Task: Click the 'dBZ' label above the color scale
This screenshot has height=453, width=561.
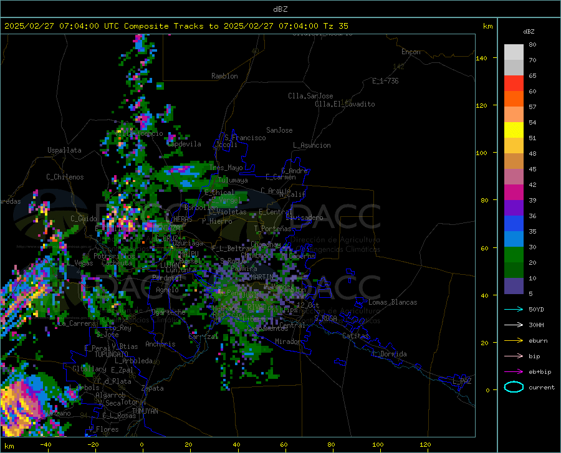Action: [x=529, y=31]
